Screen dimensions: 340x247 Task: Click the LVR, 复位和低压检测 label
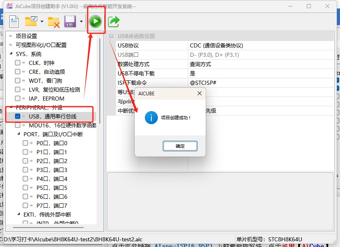click(54, 90)
